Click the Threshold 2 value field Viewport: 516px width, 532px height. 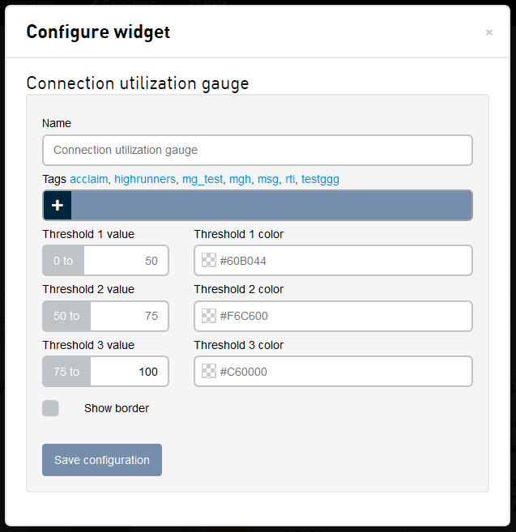129,317
